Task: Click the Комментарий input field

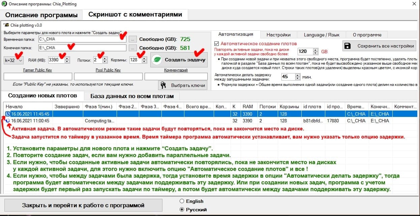Action: click(x=176, y=76)
